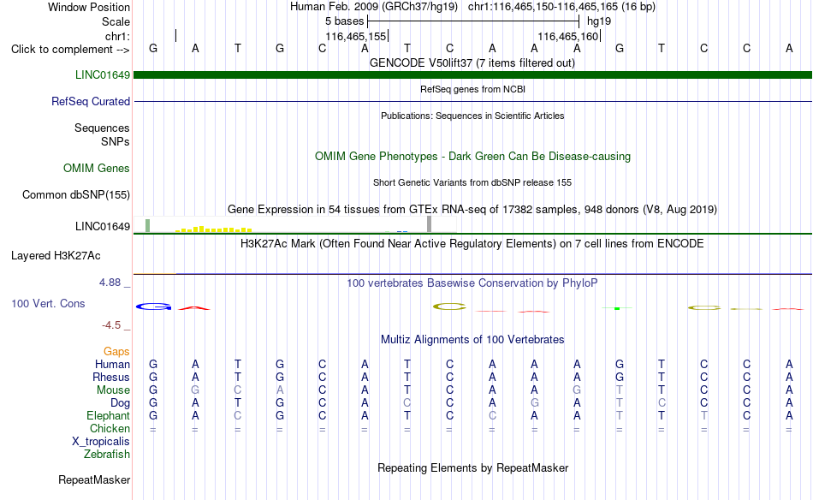This screenshot has width=813, height=500.
Task: Click 'Publications: Sequences in Scientific Articles' title
Action: click(472, 116)
